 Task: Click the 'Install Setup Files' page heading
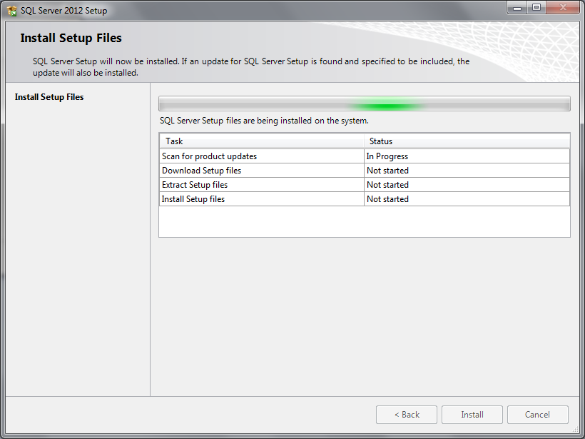click(x=71, y=38)
